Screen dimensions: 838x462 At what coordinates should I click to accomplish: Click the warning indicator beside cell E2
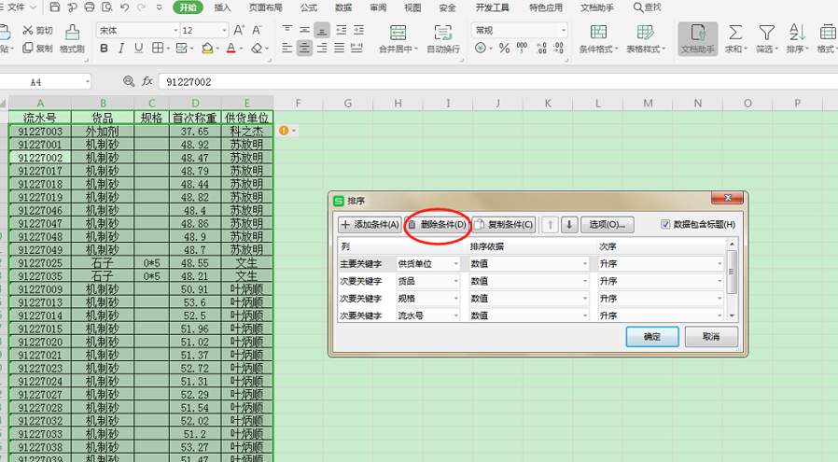(284, 131)
